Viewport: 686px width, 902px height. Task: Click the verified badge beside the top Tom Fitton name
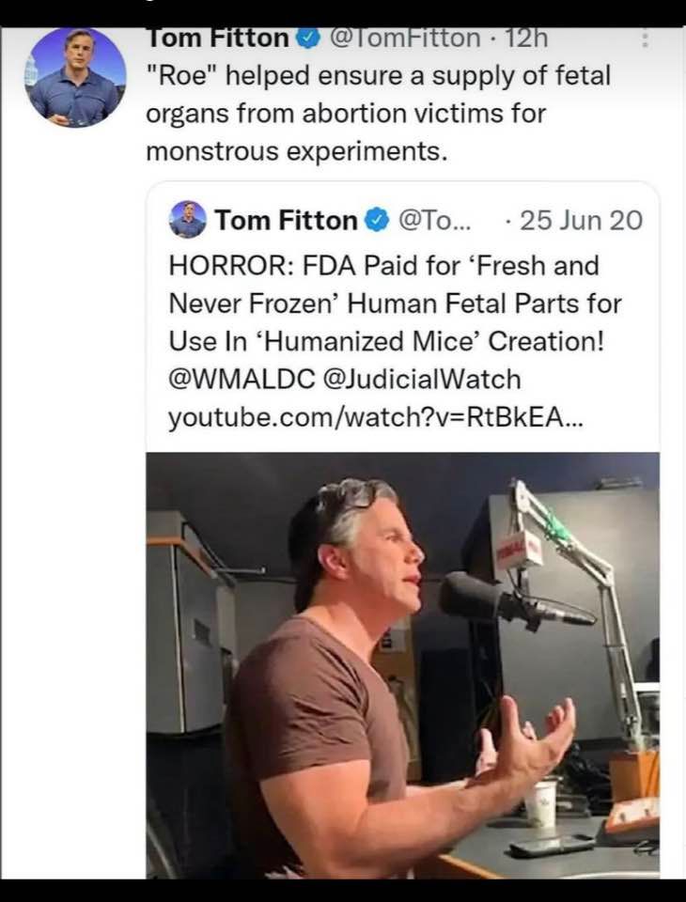[x=308, y=39]
